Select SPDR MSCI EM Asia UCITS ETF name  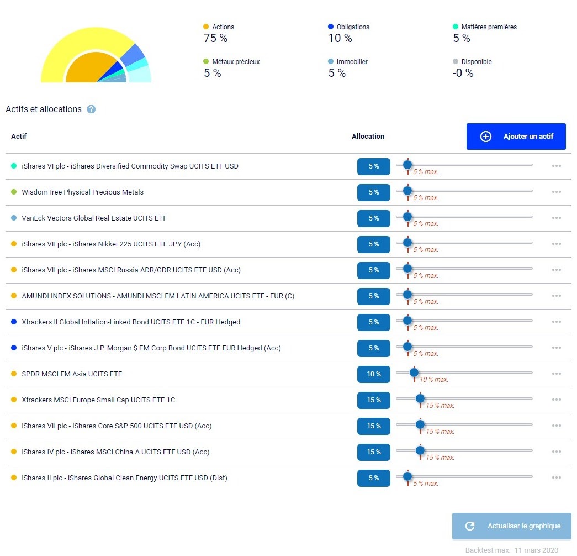coord(72,374)
